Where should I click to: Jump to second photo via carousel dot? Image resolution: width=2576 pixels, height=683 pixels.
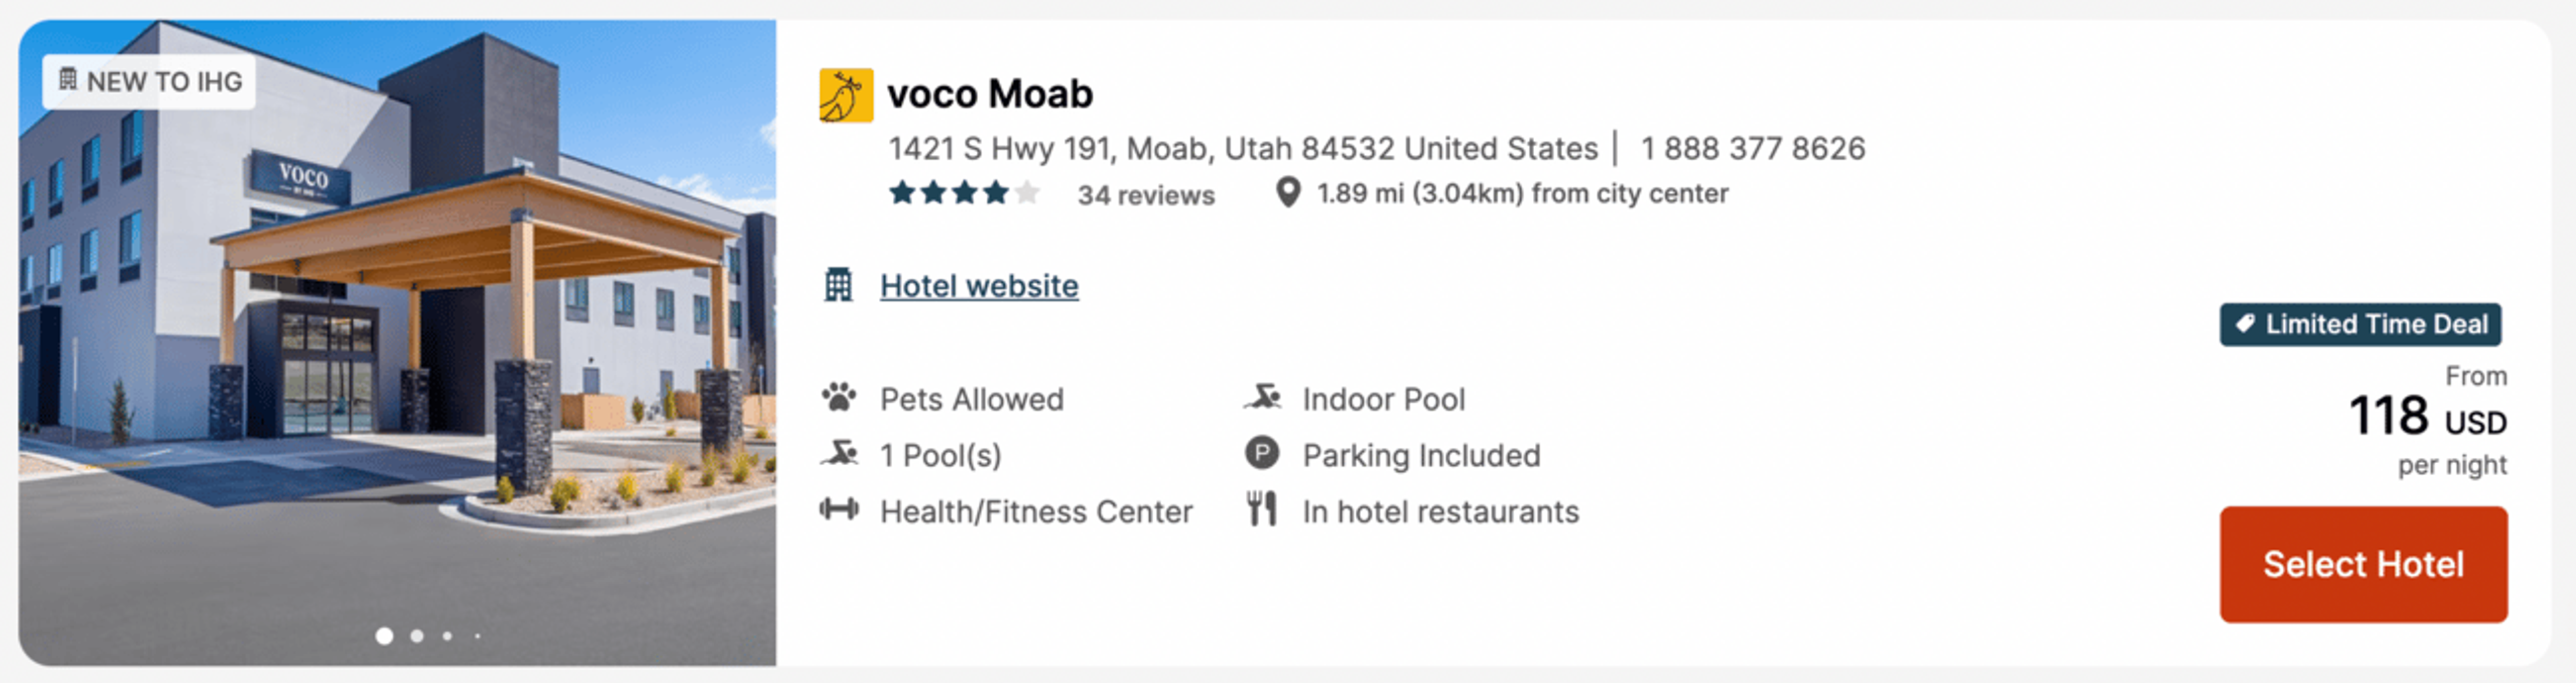(417, 636)
